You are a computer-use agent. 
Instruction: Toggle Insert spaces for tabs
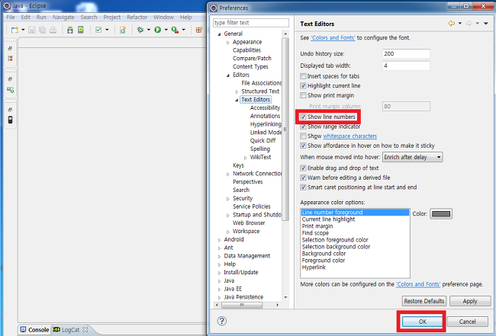click(303, 76)
